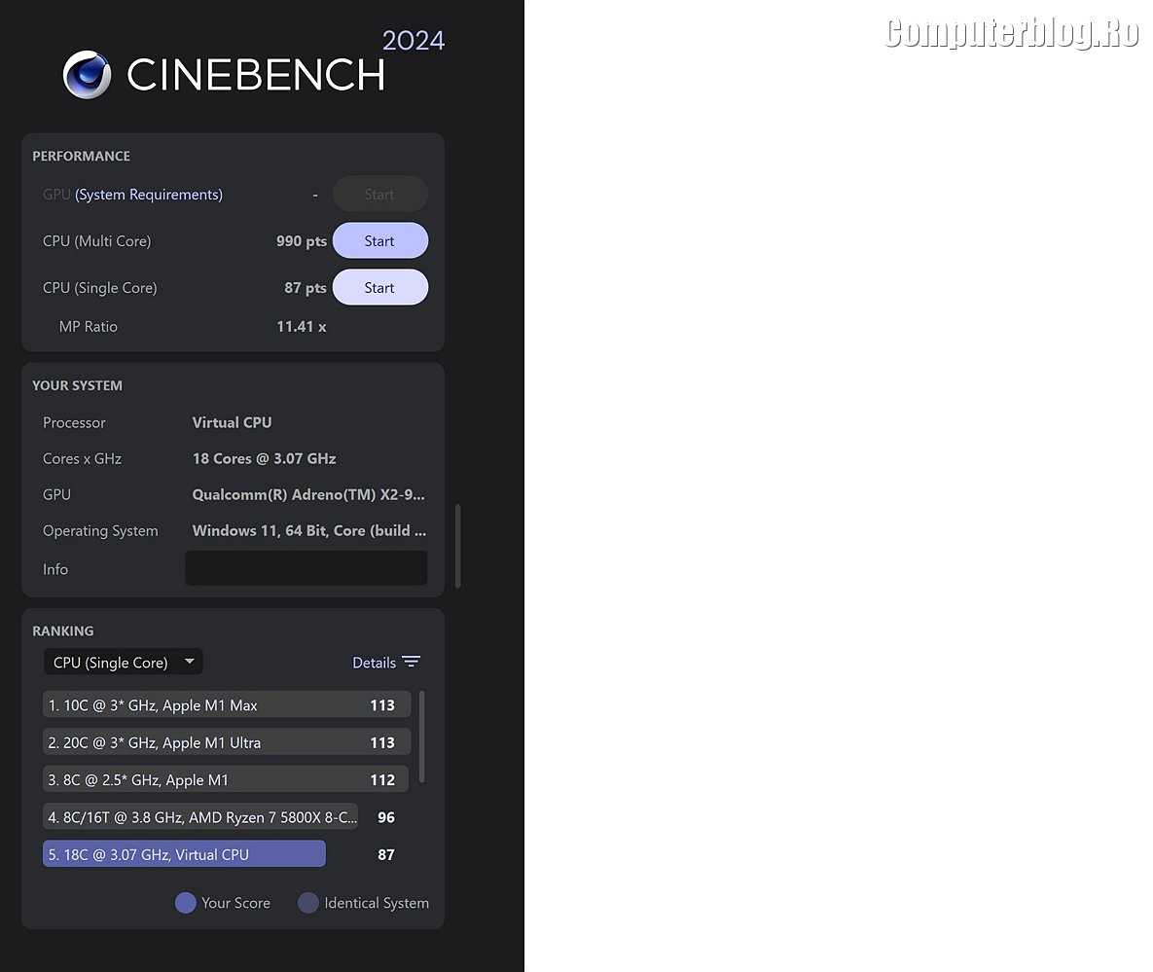Select the highlighted Virtual CPU ranking entry
1153x972 pixels.
pyautogui.click(x=184, y=854)
